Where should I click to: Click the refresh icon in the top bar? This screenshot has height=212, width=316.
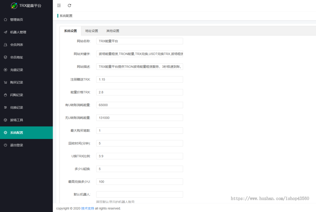pos(70,6)
